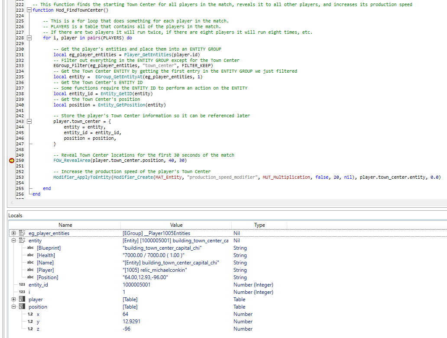Click the y value 12.9291
Screen dimensions: 447x338
(x=131, y=322)
